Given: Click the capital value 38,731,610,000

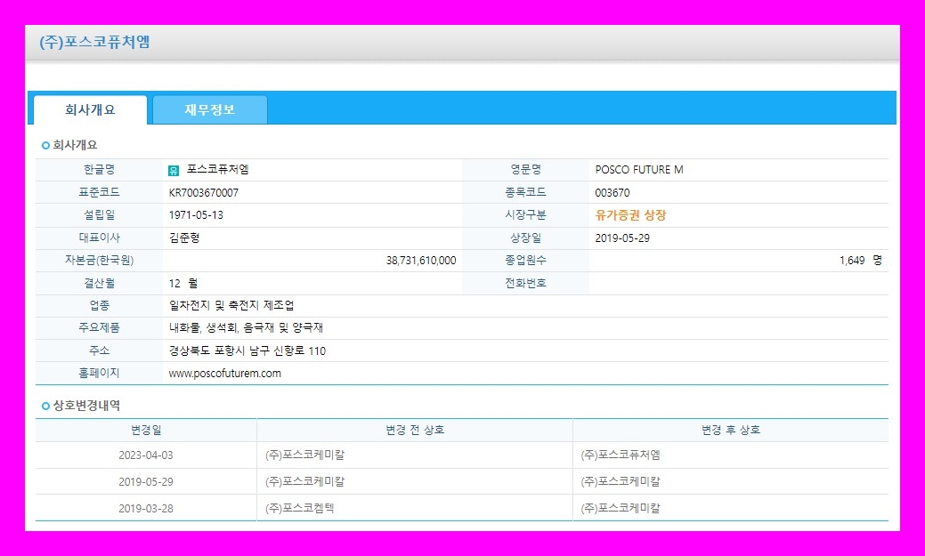Looking at the screenshot, I should pyautogui.click(x=421, y=261).
